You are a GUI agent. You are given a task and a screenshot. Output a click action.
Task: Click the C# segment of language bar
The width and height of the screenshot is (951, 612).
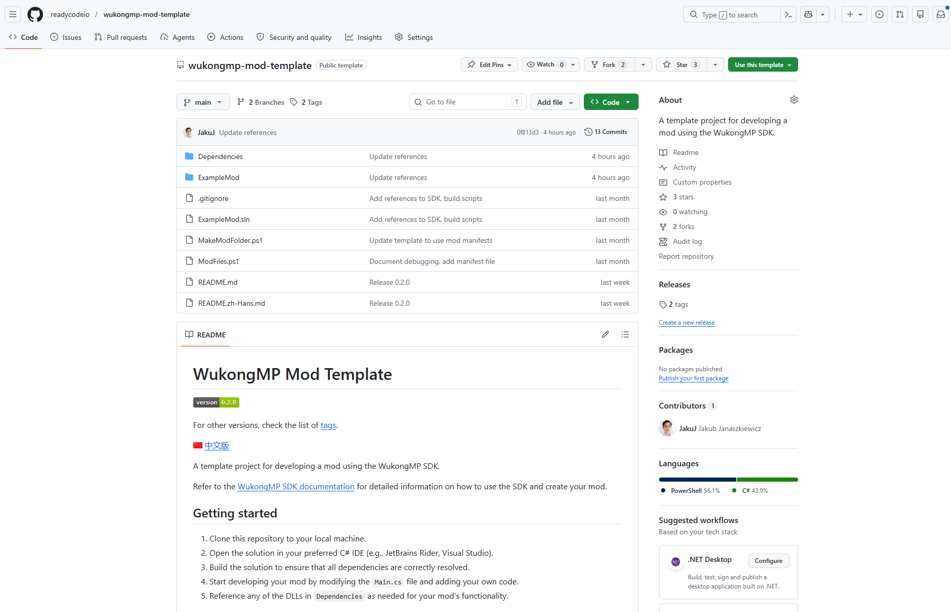tap(767, 480)
